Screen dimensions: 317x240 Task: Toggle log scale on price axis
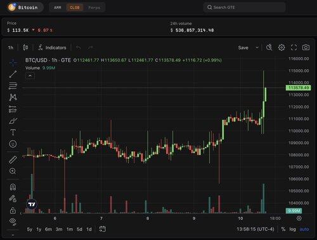coord(293,229)
